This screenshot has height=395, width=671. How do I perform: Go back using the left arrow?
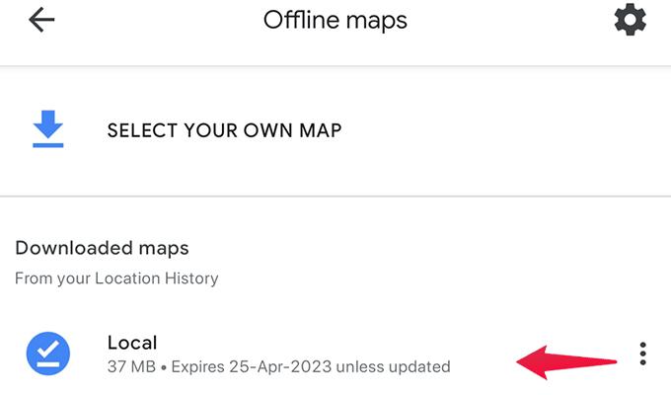pos(41,20)
